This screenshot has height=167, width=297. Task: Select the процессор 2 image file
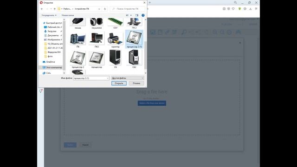[78, 59]
